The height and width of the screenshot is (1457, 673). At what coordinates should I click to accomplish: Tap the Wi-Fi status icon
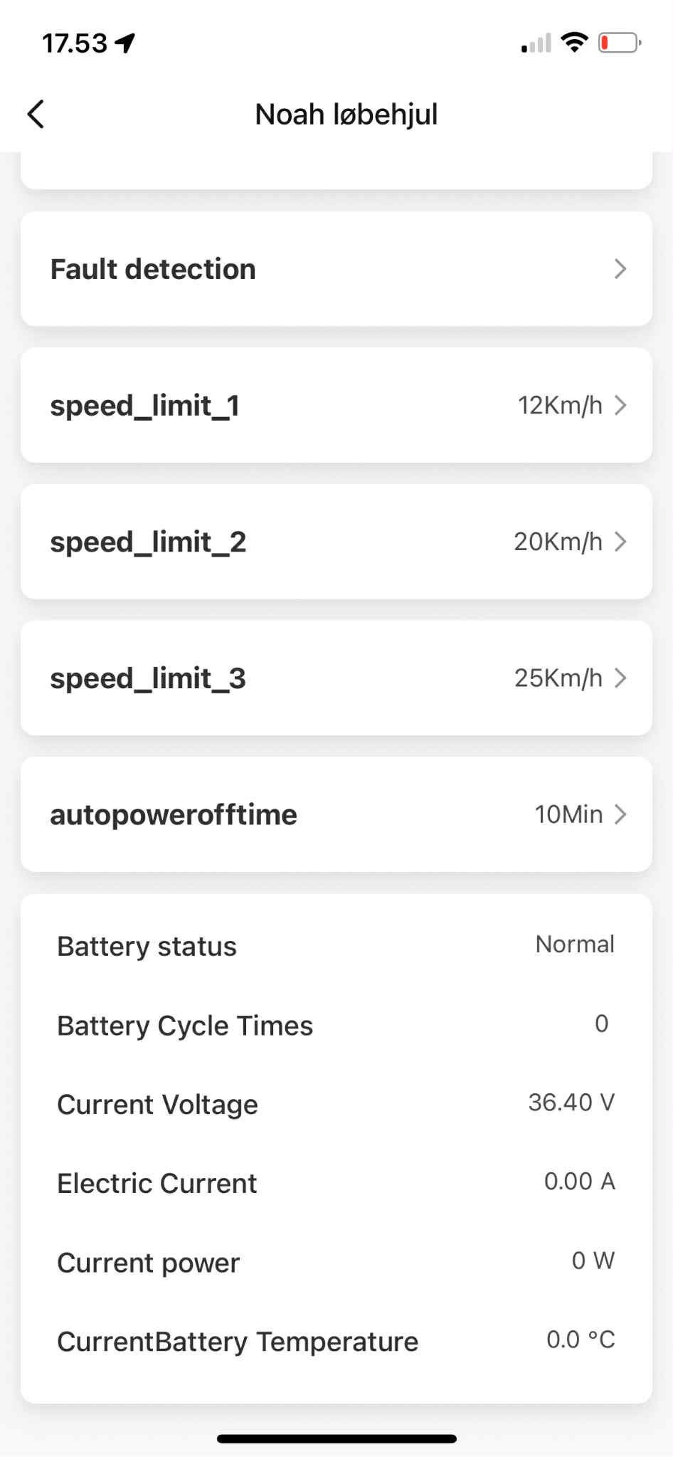[x=573, y=43]
